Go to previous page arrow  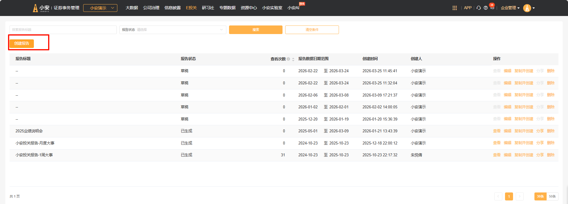pyautogui.click(x=498, y=196)
